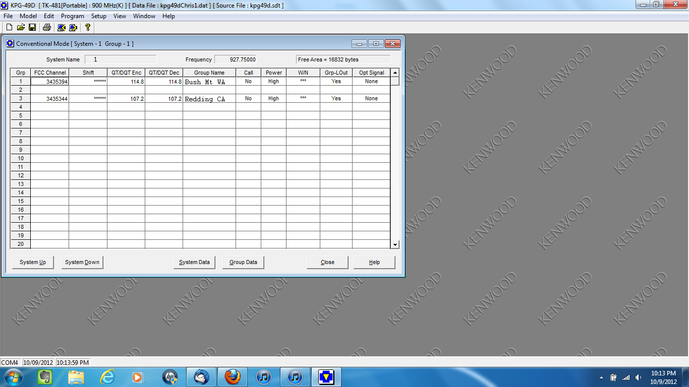
Task: Click the yellow question mark toolbar icon
Action: click(x=87, y=27)
